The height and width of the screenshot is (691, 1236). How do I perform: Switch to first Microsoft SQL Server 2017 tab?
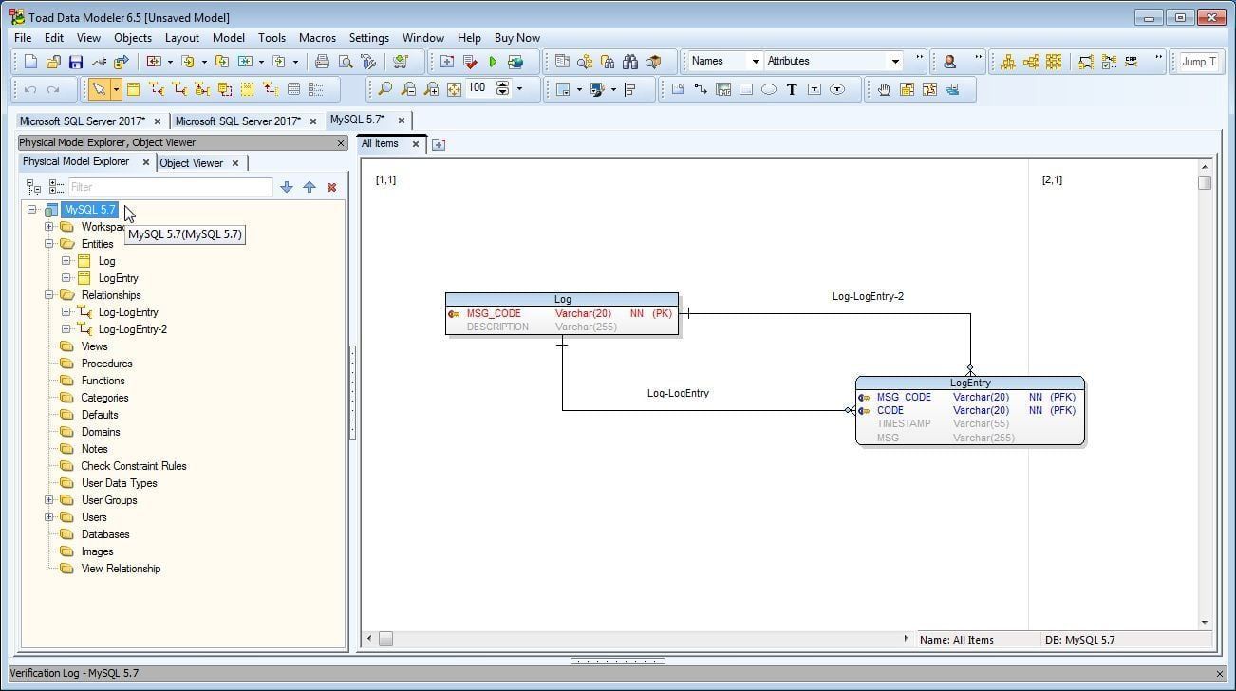[x=83, y=121]
